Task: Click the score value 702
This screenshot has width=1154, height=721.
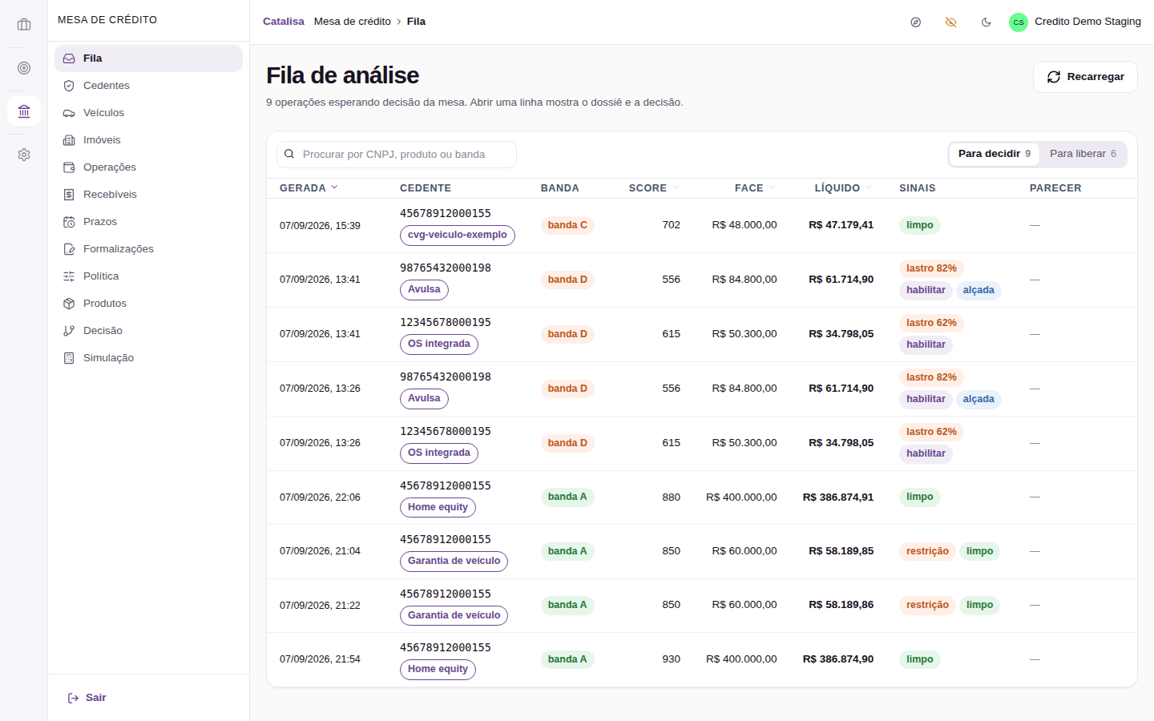Action: (x=672, y=225)
